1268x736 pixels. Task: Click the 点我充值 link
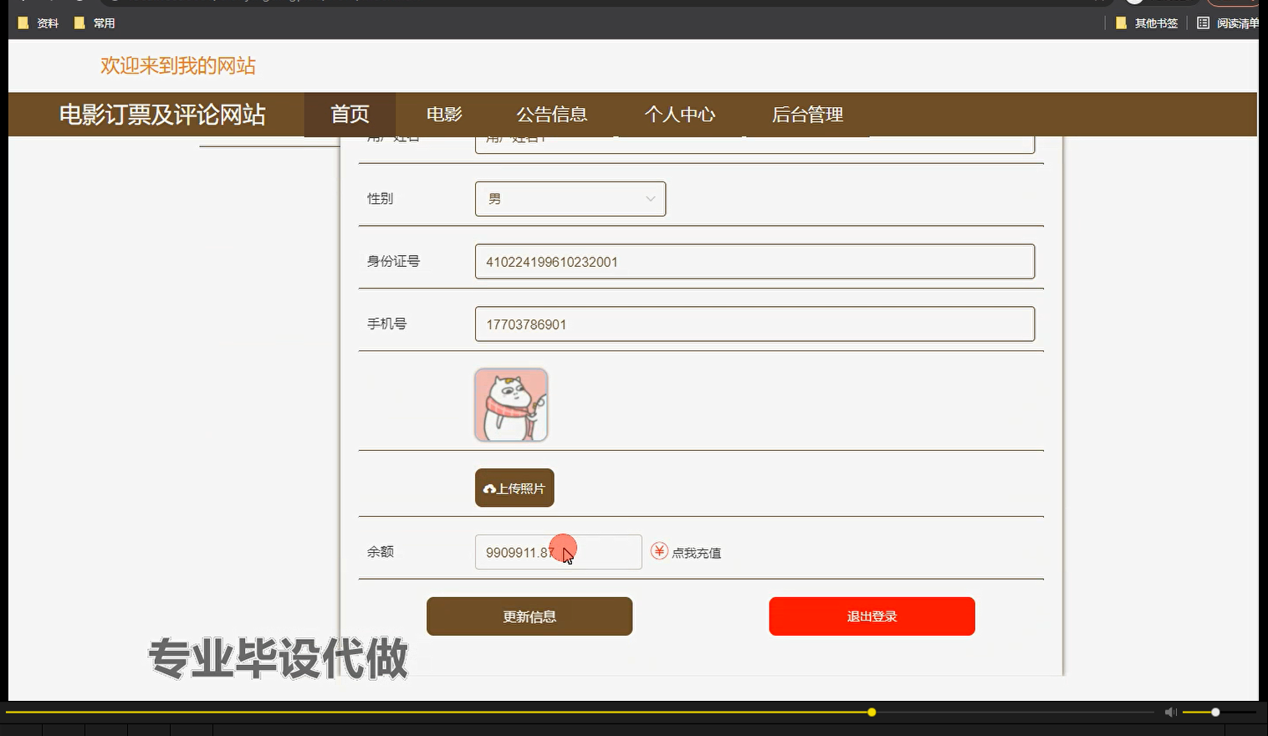696,553
